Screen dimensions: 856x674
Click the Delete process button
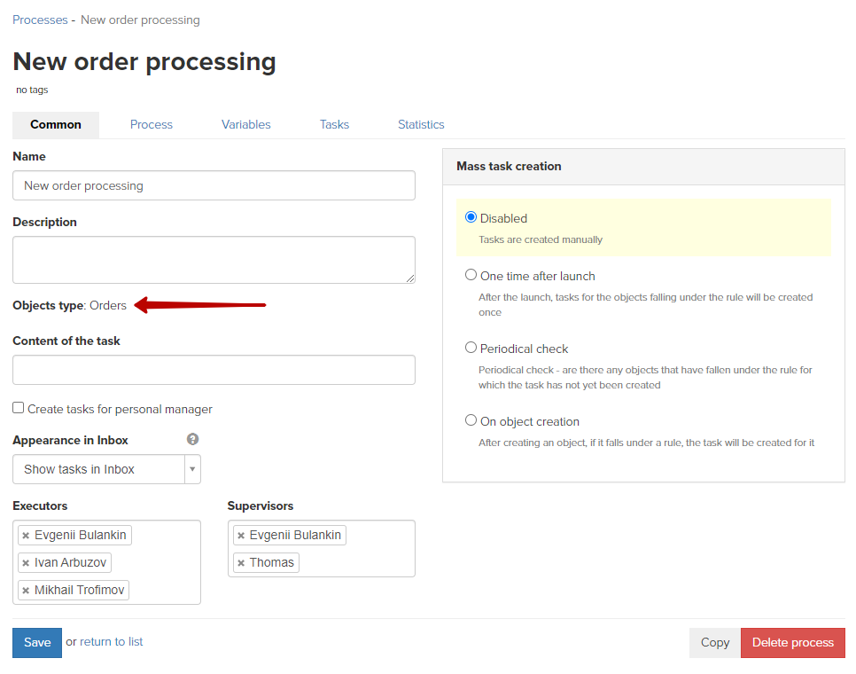coord(793,643)
